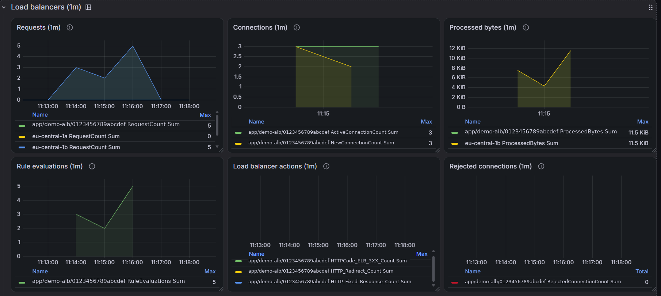Sort Rejected connections legend by Total

click(642, 272)
